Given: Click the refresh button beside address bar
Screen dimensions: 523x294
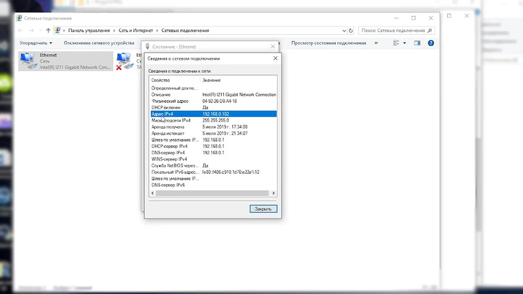Looking at the screenshot, I should [x=351, y=30].
